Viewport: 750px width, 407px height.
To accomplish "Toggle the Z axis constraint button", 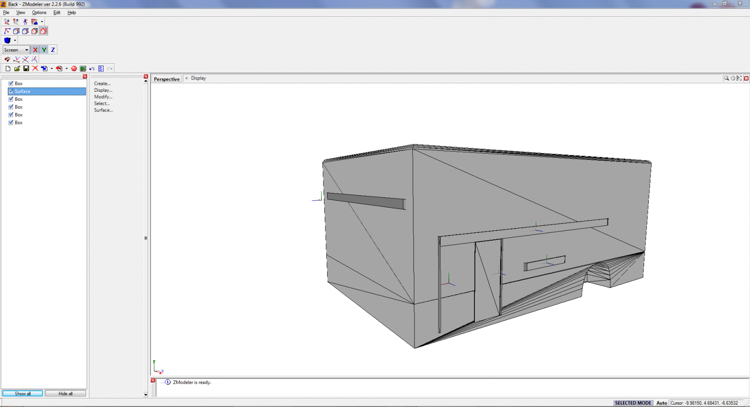I will pyautogui.click(x=53, y=50).
